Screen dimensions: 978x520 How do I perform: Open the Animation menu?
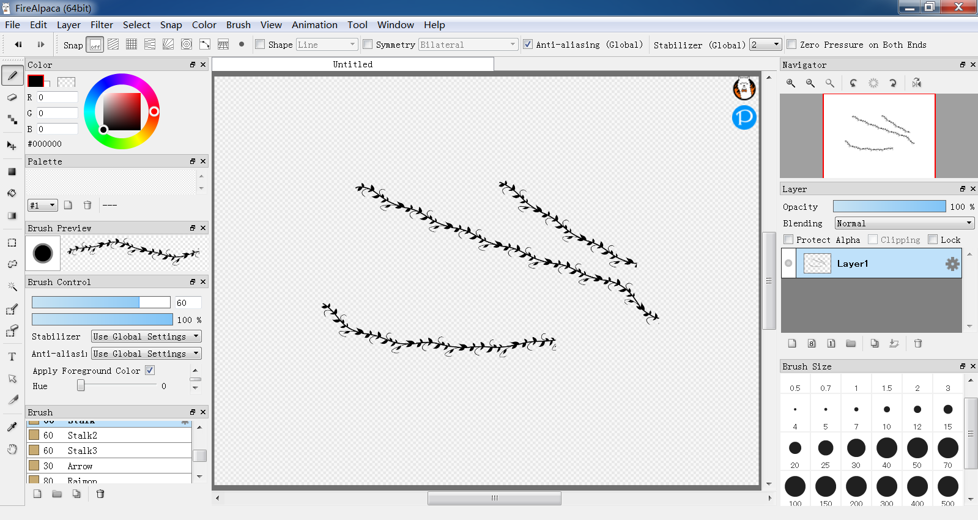point(314,25)
